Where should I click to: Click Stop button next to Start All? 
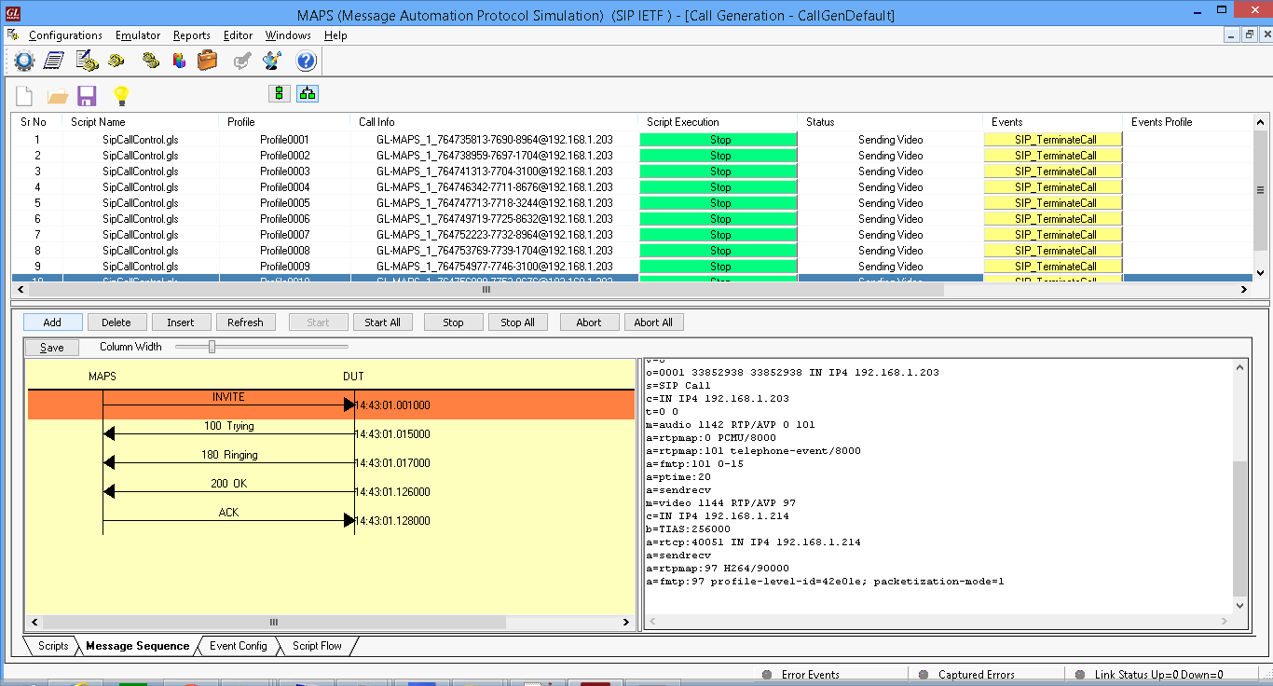[x=453, y=322]
